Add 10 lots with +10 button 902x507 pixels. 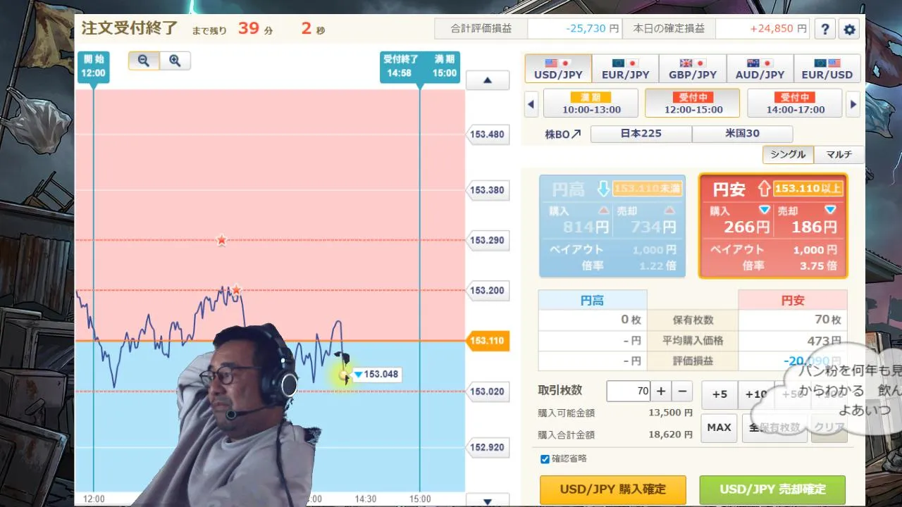coord(755,394)
